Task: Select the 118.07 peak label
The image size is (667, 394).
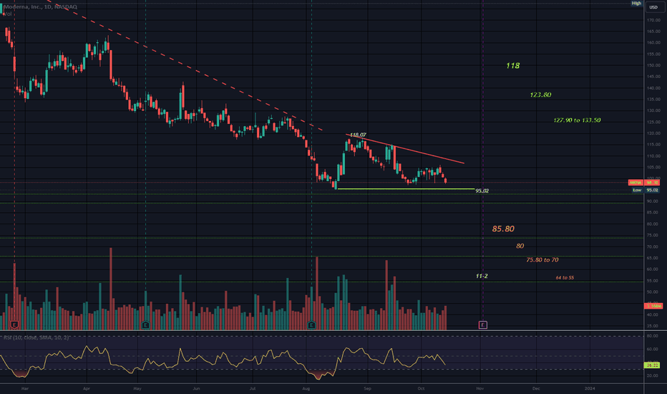Action: pos(358,135)
